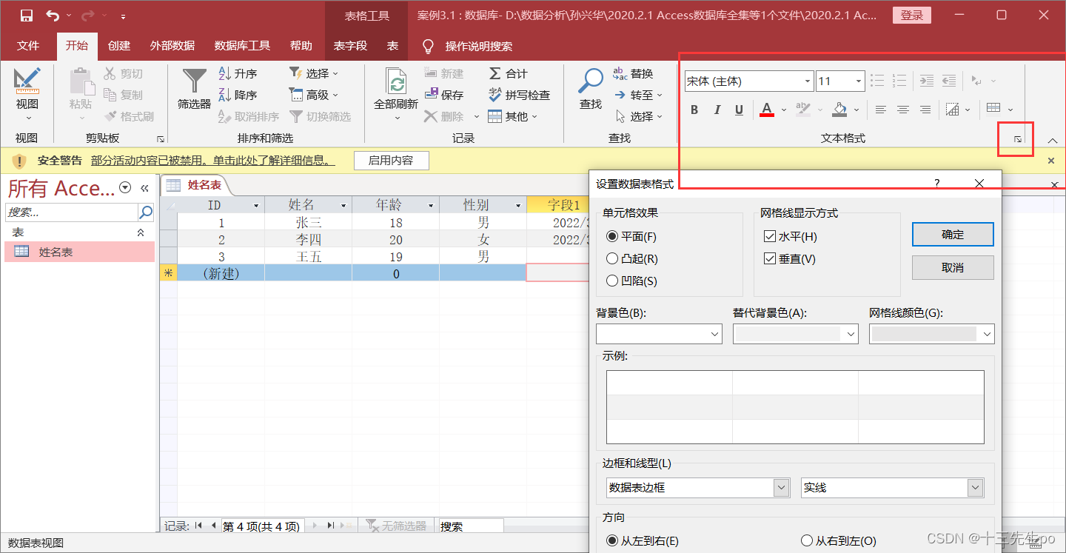Viewport: 1066px width, 553px height.
Task: Click the Filter (筛选器) funnel icon
Action: [x=195, y=81]
